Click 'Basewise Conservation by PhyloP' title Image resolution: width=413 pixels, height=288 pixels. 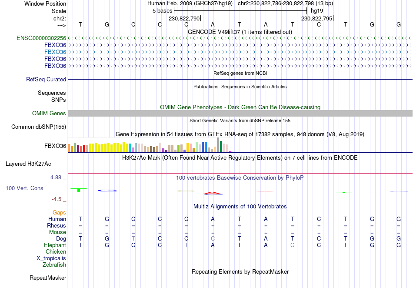[x=240, y=178]
